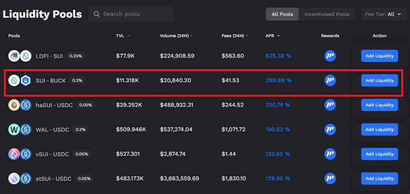Click USDC icon in haSUI - USDC row
410x194 pixels.
coord(26,105)
